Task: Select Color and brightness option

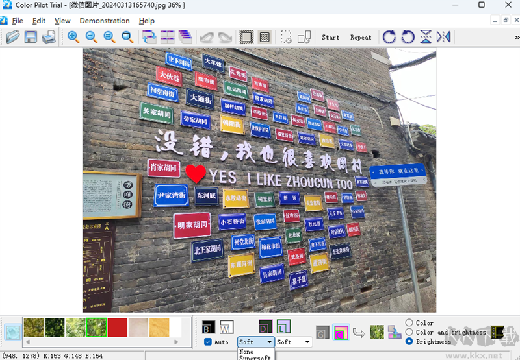Action: [x=409, y=332]
